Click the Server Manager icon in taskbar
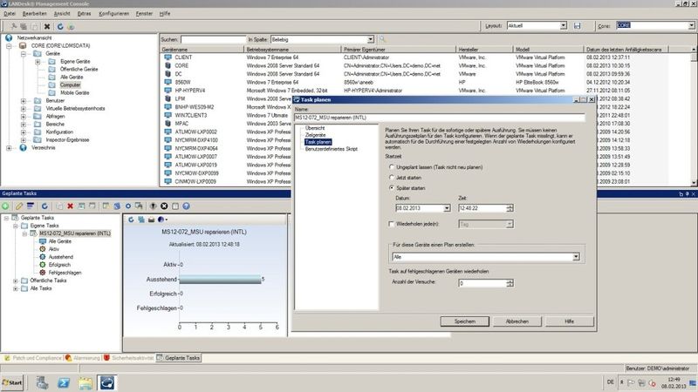 pyautogui.click(x=42, y=382)
